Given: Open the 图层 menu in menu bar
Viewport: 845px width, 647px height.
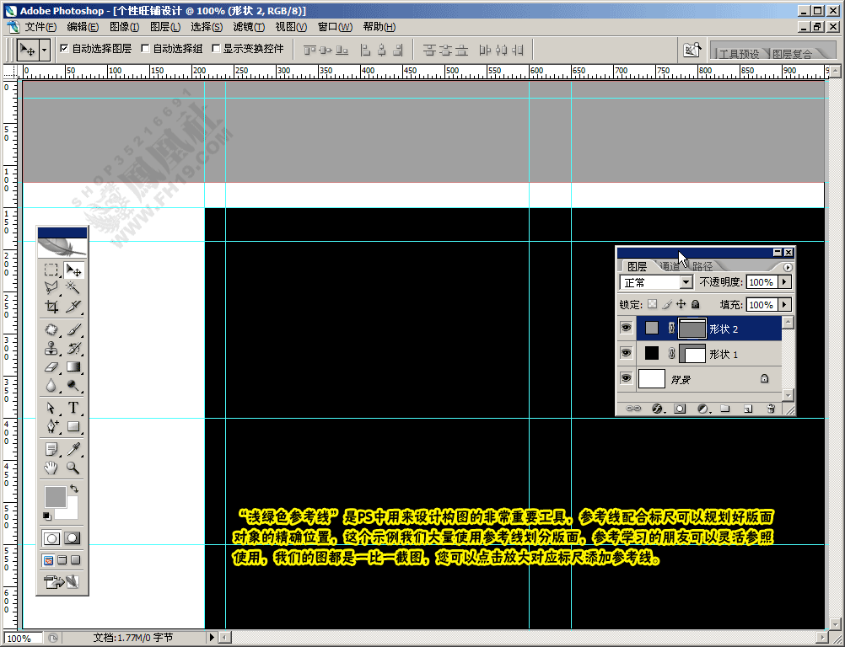Looking at the screenshot, I should 165,27.
